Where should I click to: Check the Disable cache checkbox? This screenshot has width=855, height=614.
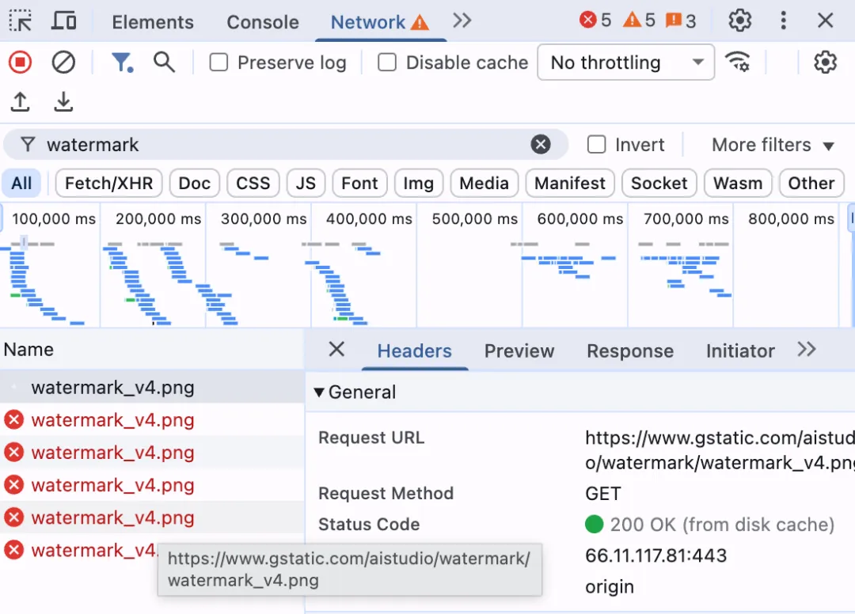click(387, 63)
